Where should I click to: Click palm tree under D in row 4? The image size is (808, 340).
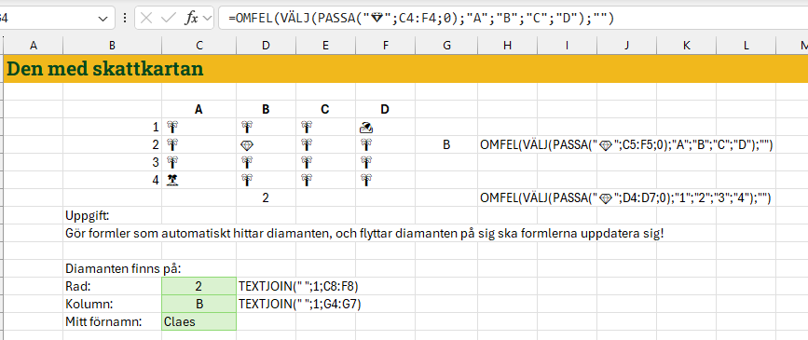coord(366,181)
